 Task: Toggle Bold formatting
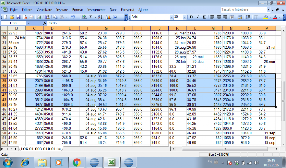191,17
